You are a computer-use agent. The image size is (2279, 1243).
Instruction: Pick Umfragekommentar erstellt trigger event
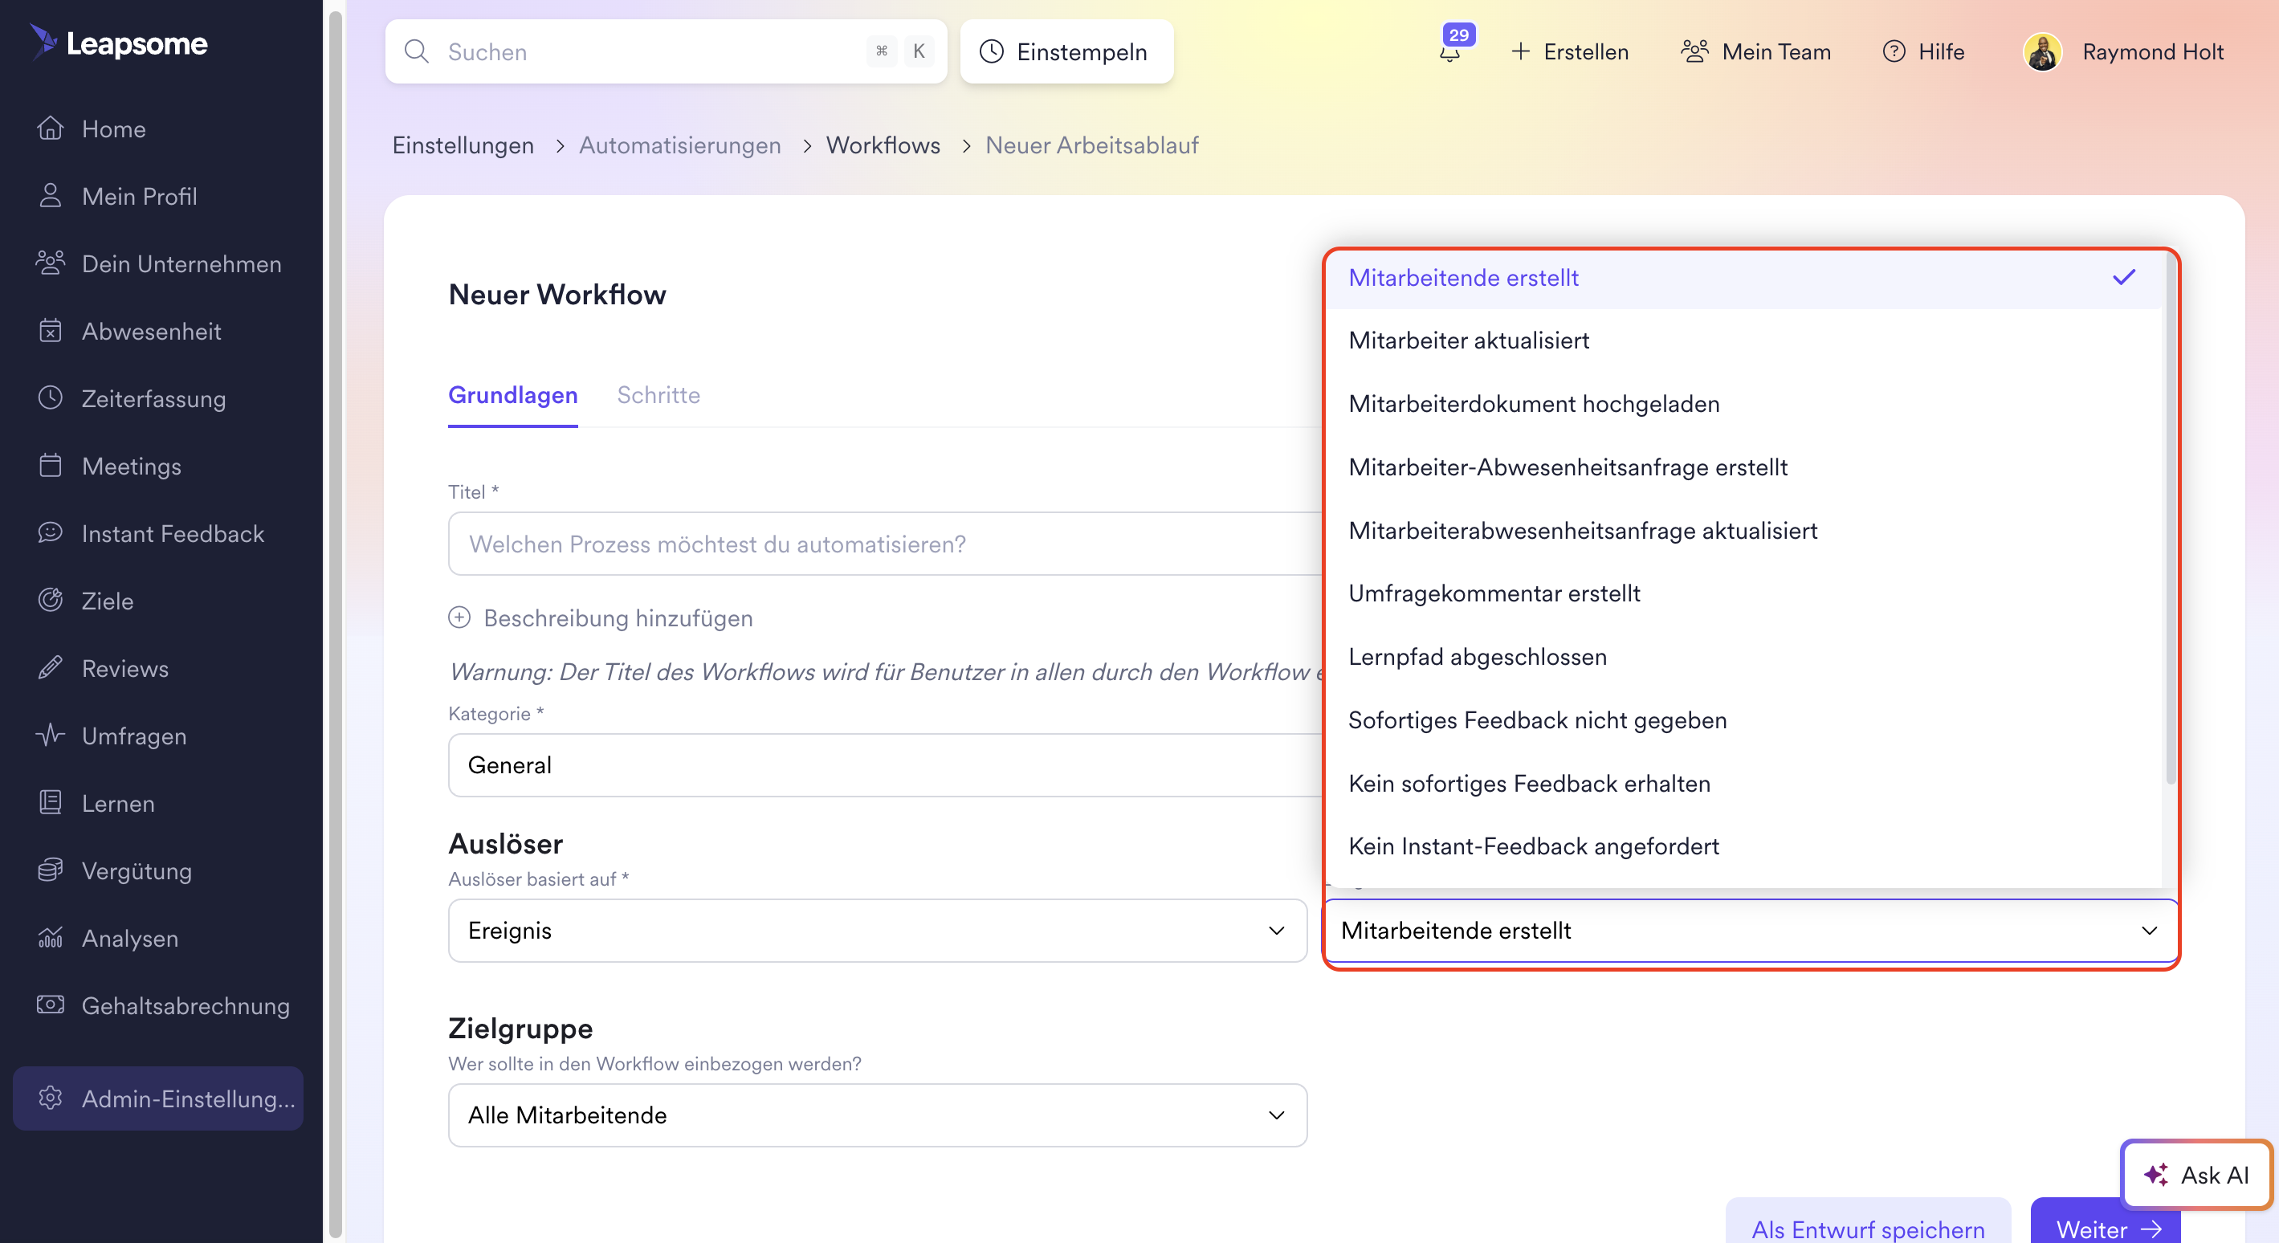[x=1494, y=593]
